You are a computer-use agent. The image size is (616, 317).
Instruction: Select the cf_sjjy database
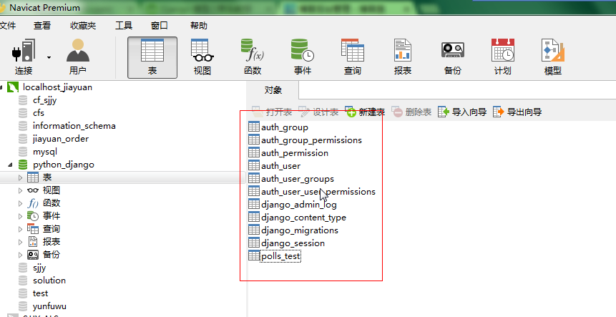click(x=44, y=100)
